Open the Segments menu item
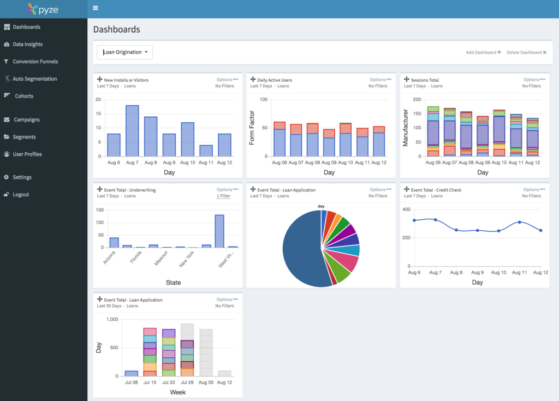 point(25,137)
